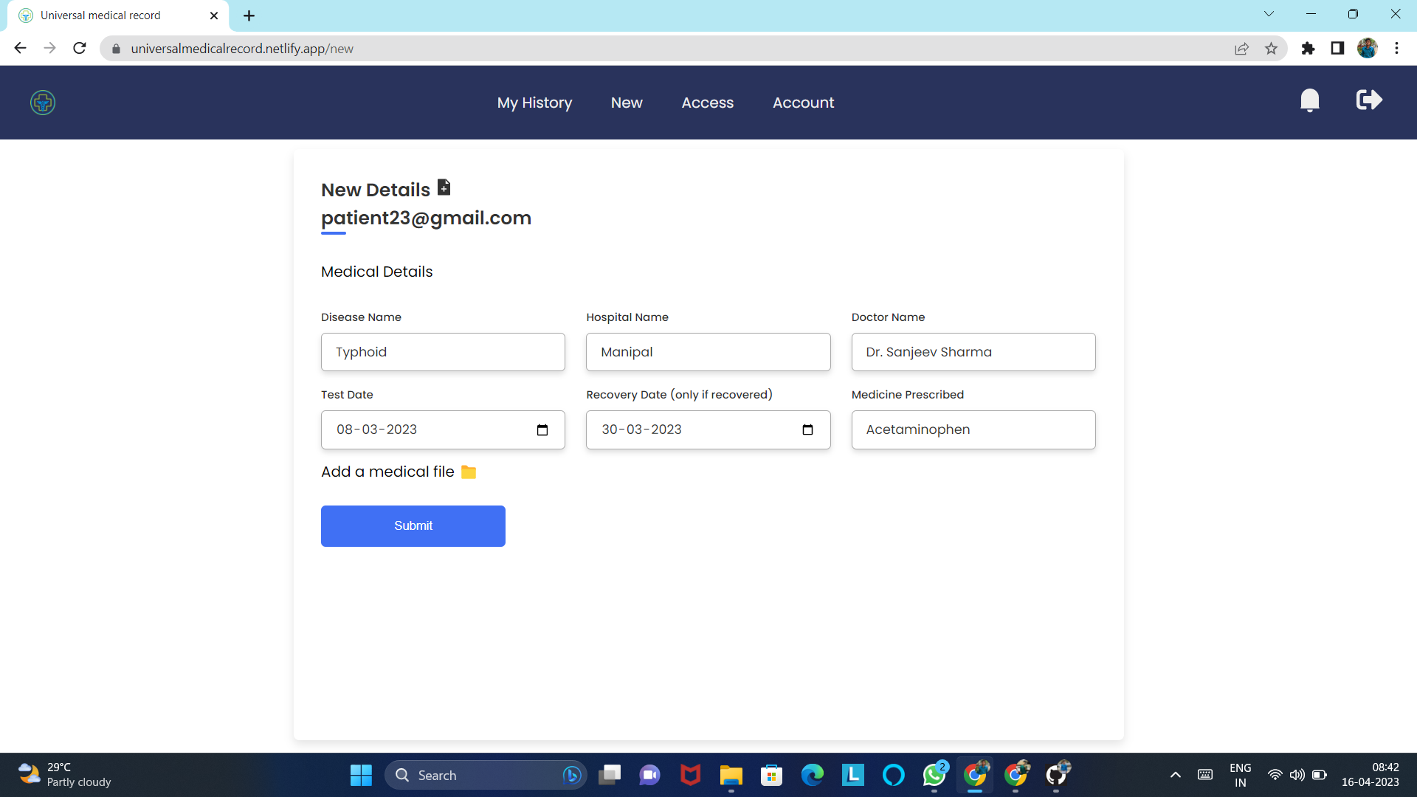Viewport: 1417px width, 797px height.
Task: Click the yellow folder icon to add a medical file
Action: click(468, 472)
